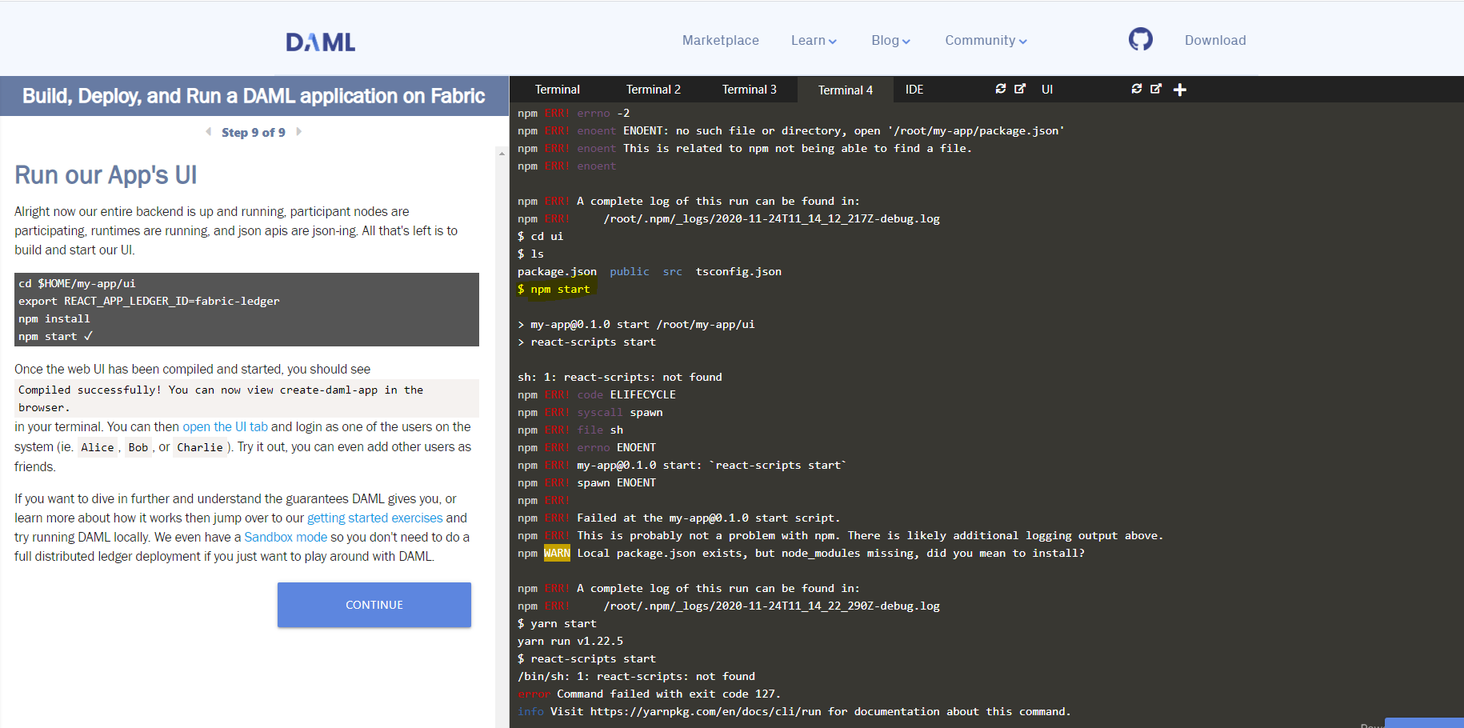This screenshot has height=728, width=1464.
Task: Open the GitHub icon link
Action: pyautogui.click(x=1140, y=39)
